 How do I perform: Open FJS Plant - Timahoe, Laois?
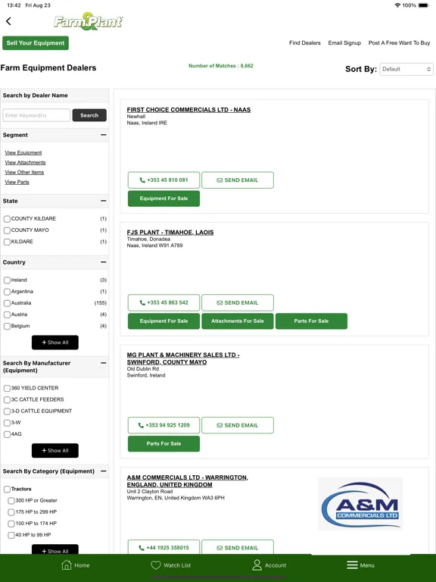tap(170, 233)
